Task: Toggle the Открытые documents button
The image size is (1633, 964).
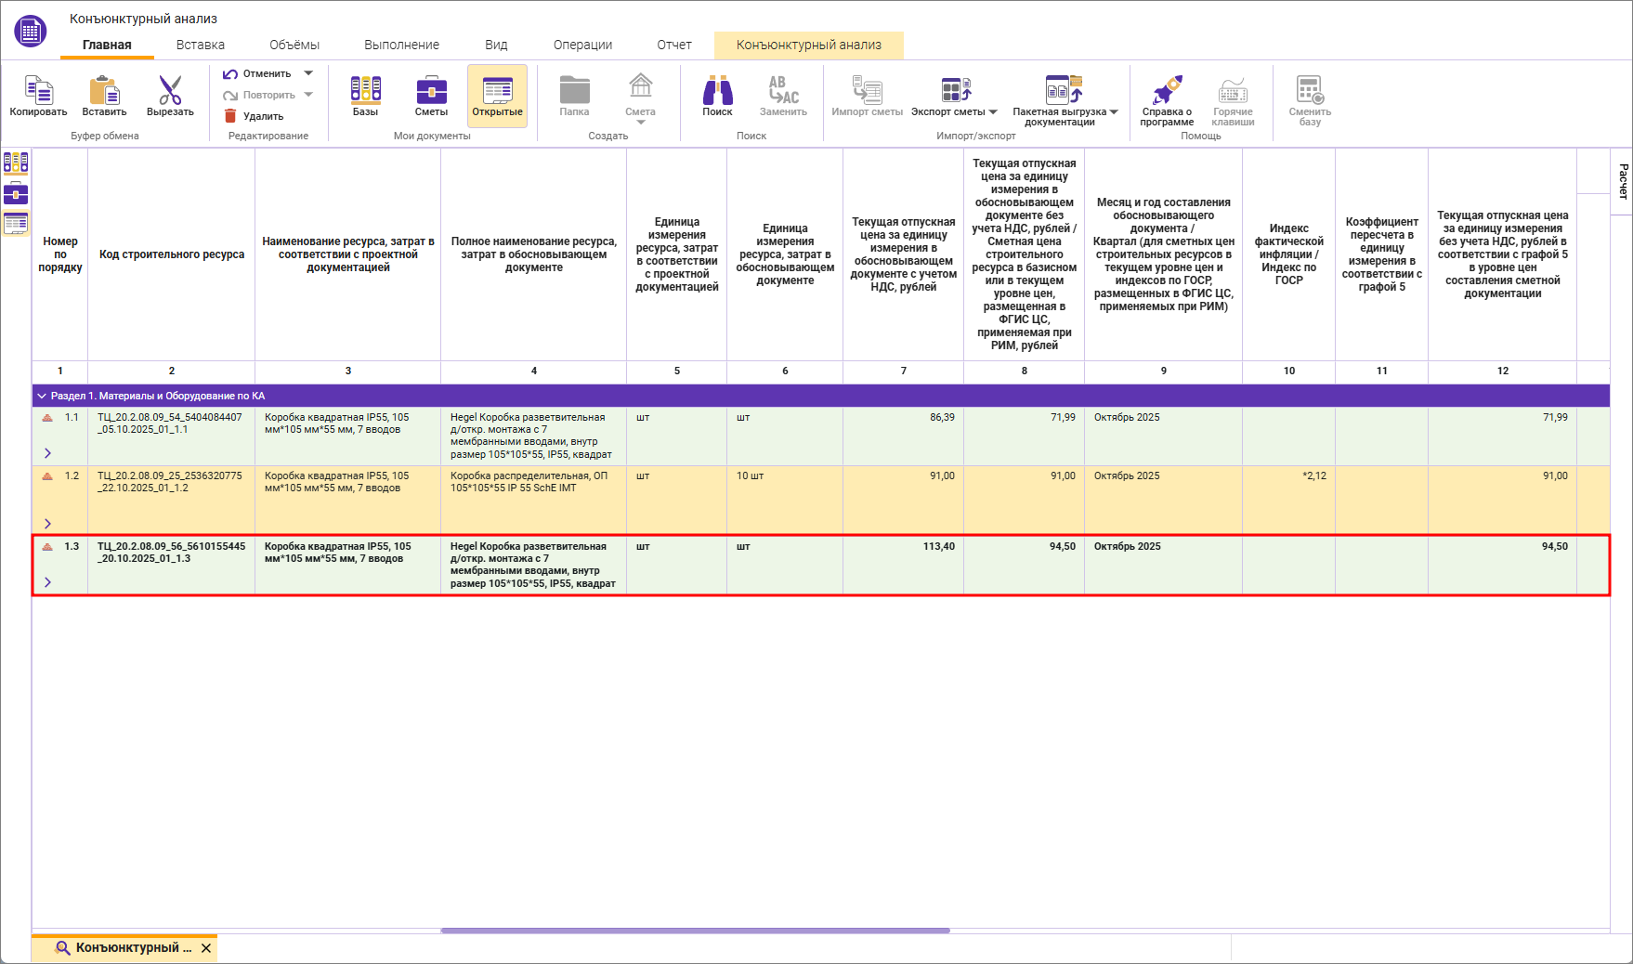Action: (497, 96)
